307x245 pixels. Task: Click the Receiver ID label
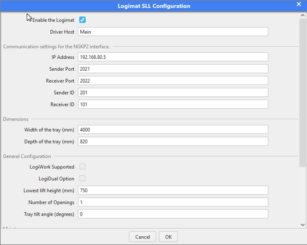(62, 105)
